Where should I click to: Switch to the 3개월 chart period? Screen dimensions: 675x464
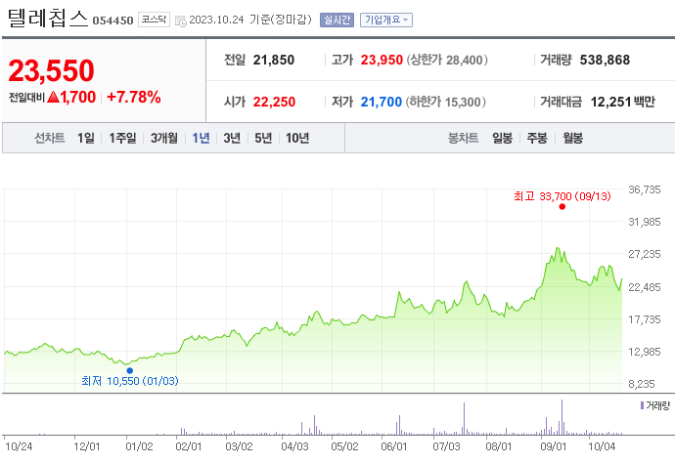164,138
